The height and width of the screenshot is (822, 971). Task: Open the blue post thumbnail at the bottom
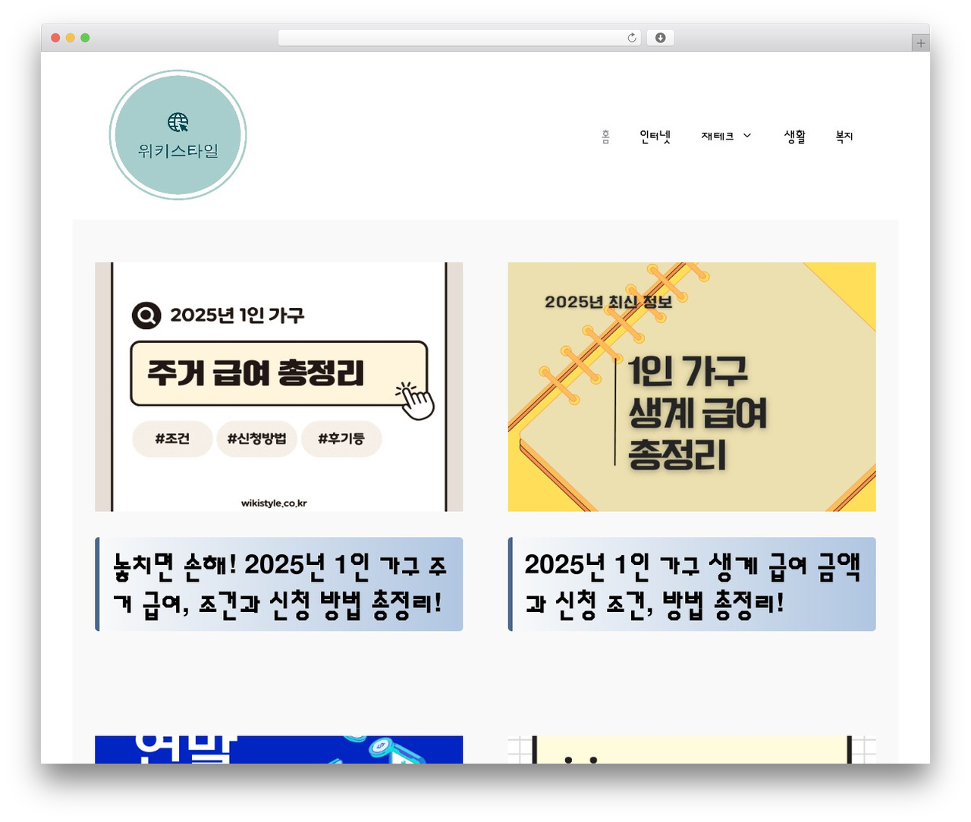click(x=278, y=749)
